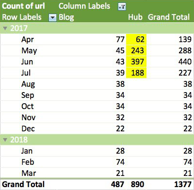Select the Feb row label
Viewport: 194px width, 190px height.
point(28,162)
